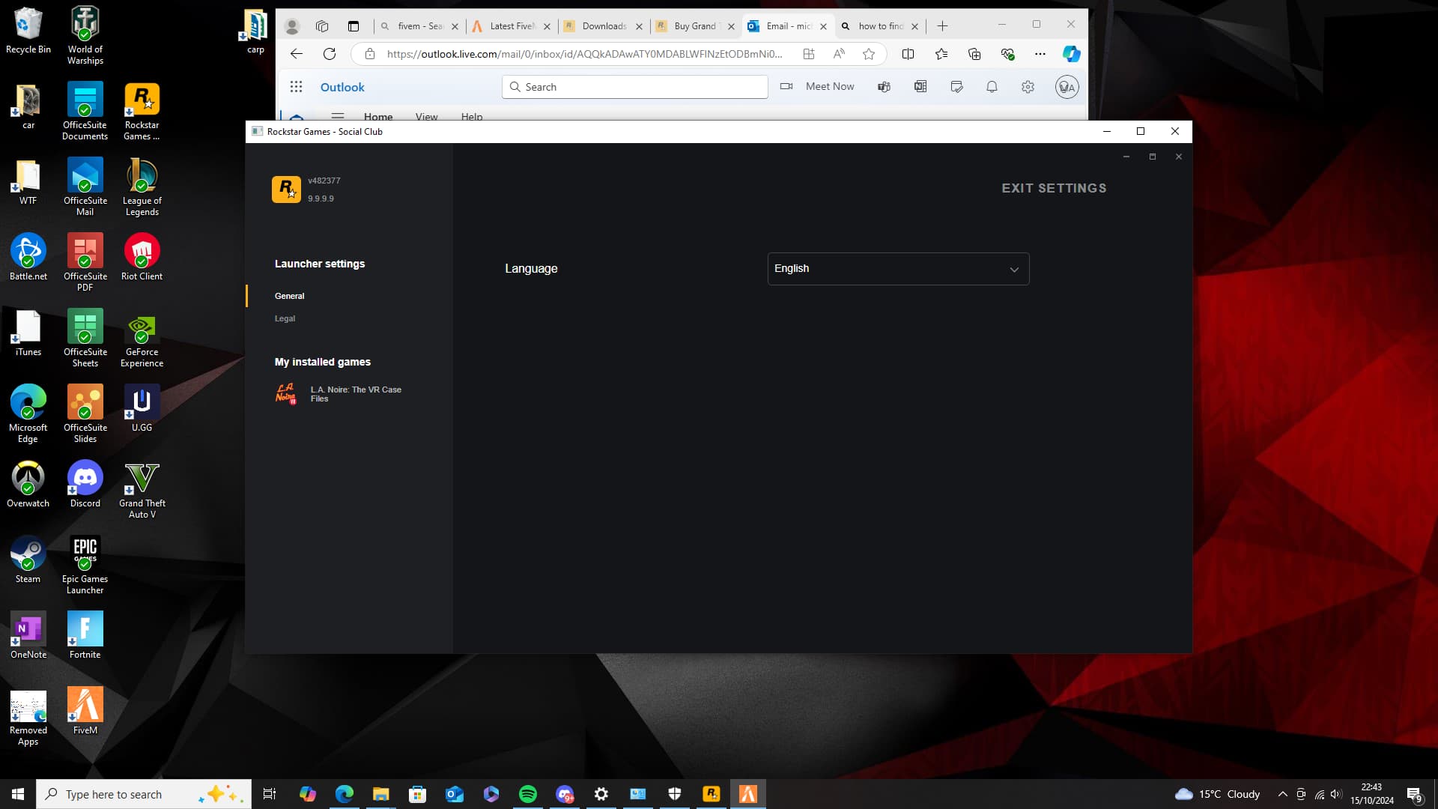Open the Copilot icon in Edge
The width and height of the screenshot is (1438, 809).
1071,54
